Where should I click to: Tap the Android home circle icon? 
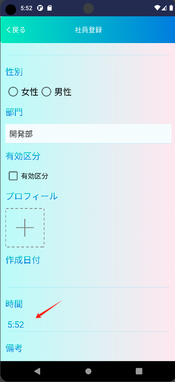(x=88, y=371)
